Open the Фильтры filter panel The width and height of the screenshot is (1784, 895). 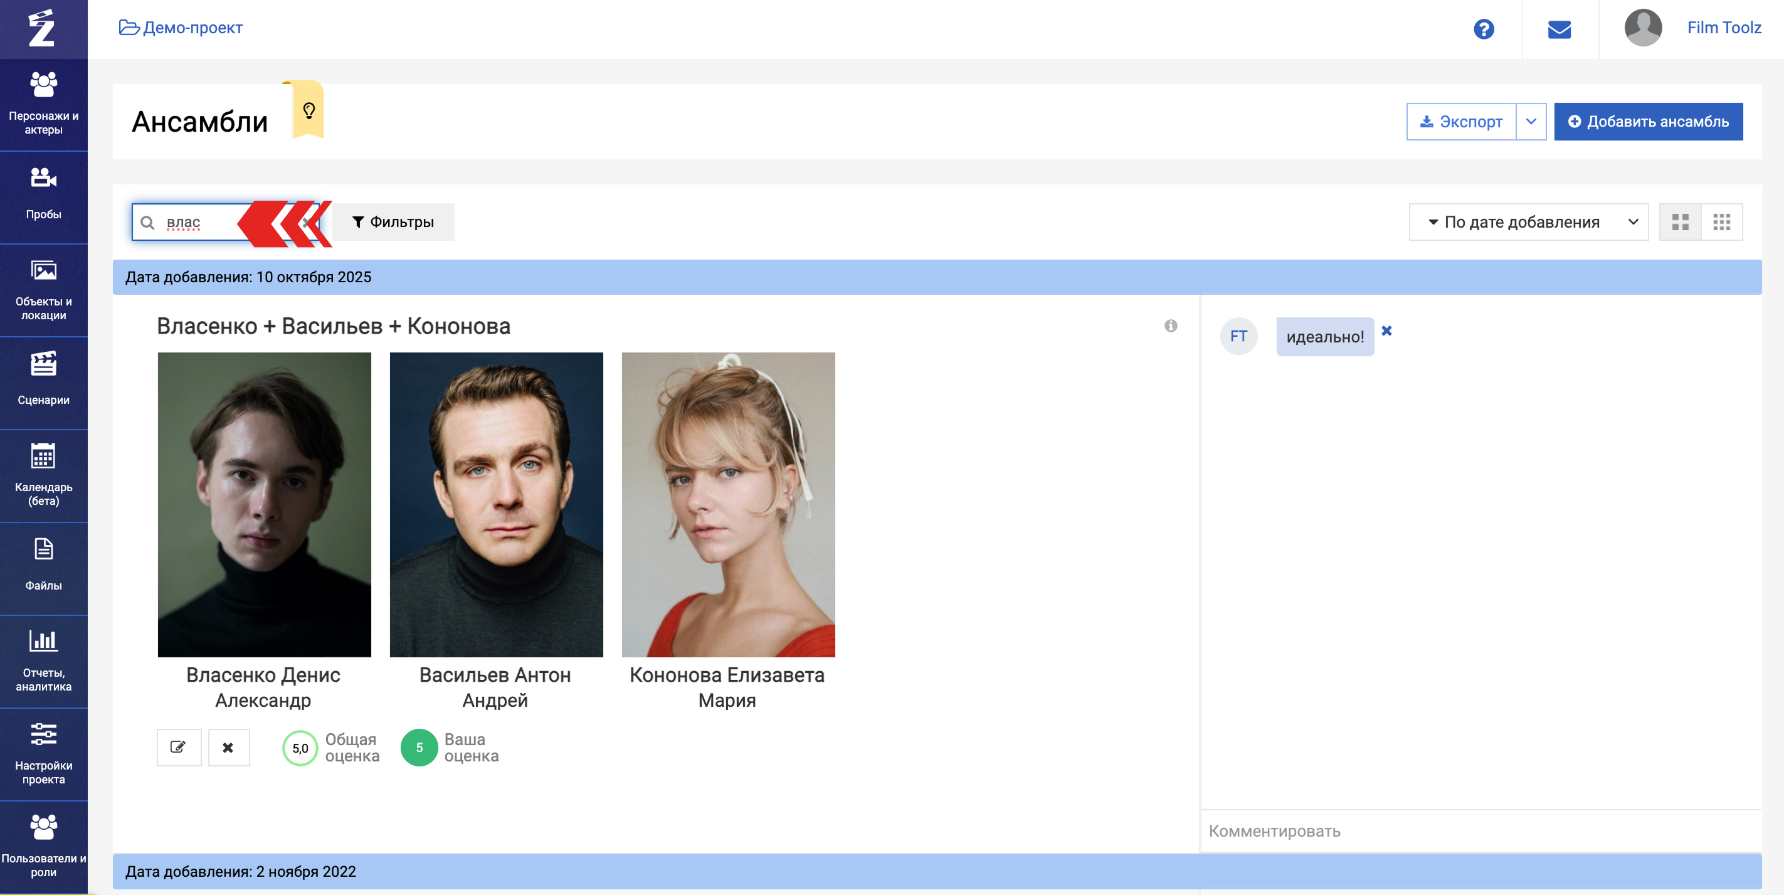(393, 223)
